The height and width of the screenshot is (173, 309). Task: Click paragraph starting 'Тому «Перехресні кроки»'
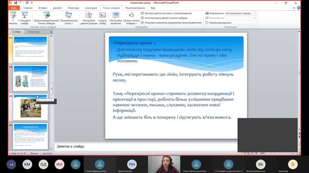click(173, 102)
